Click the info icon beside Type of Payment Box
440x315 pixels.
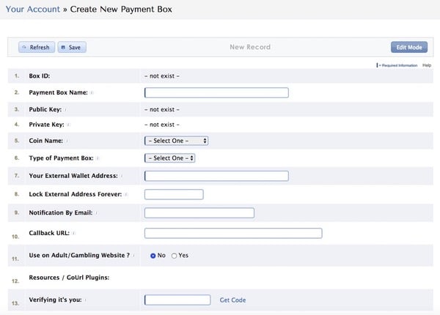(98, 158)
